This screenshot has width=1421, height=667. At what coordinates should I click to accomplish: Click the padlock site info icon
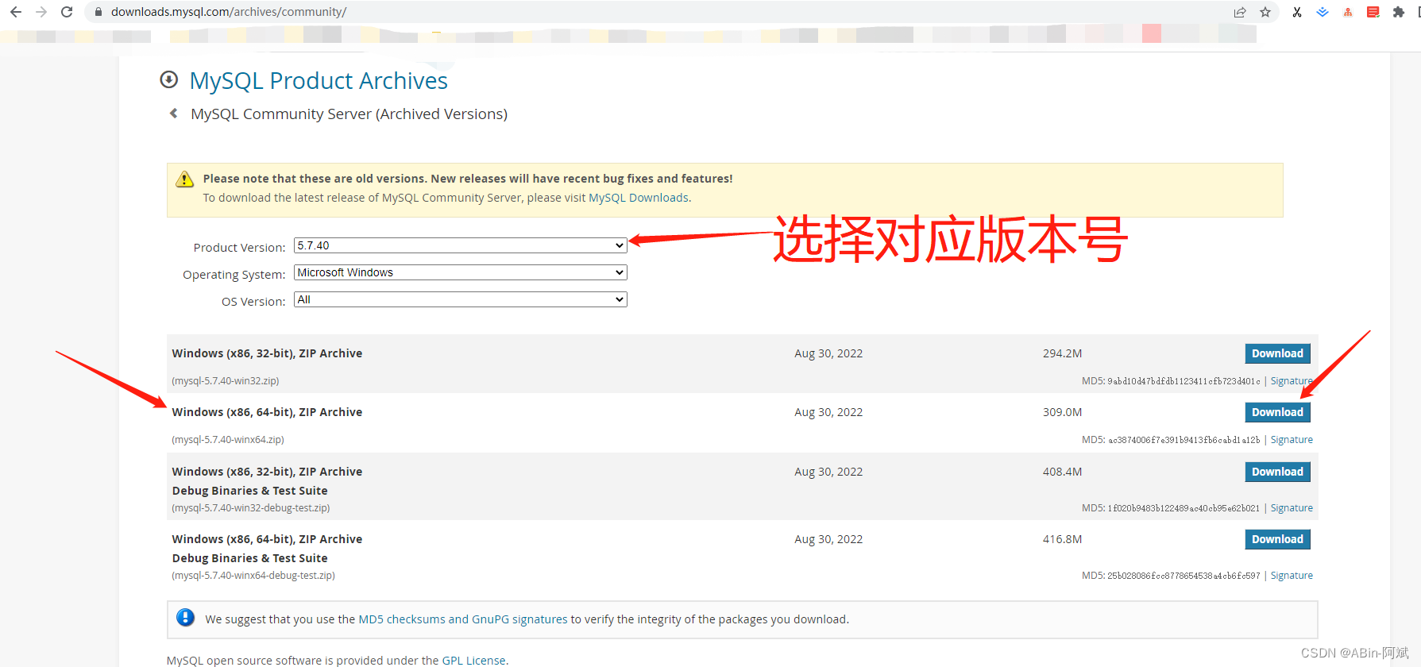point(98,12)
